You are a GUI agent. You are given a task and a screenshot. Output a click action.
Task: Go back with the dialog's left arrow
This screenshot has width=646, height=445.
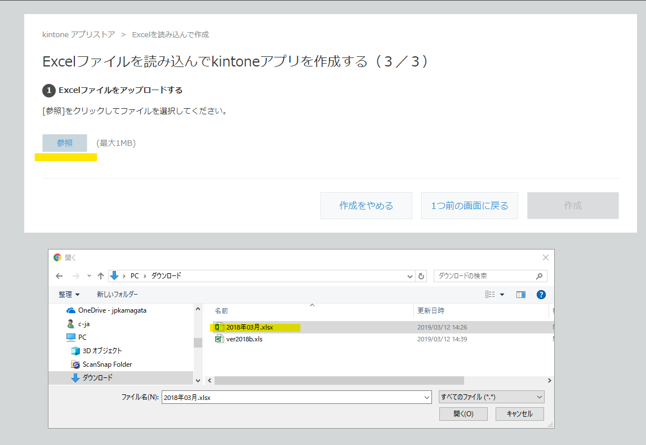pos(59,276)
